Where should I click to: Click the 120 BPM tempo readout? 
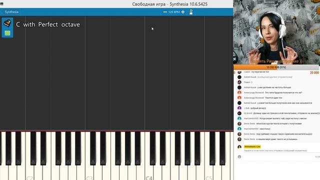(x=174, y=12)
